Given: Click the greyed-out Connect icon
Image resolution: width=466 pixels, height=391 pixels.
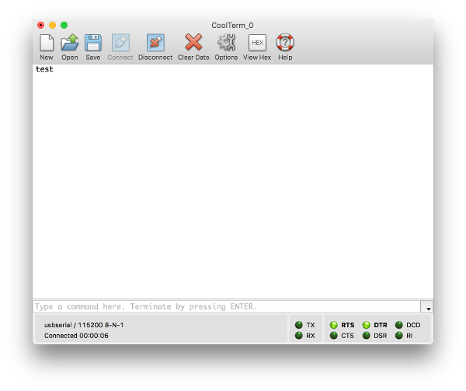Looking at the screenshot, I should point(120,43).
